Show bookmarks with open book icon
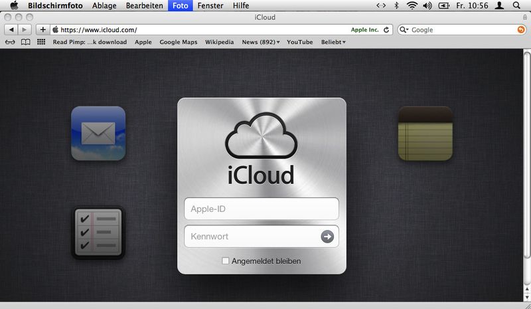Screen dimensions: 531x309 [x=26, y=42]
